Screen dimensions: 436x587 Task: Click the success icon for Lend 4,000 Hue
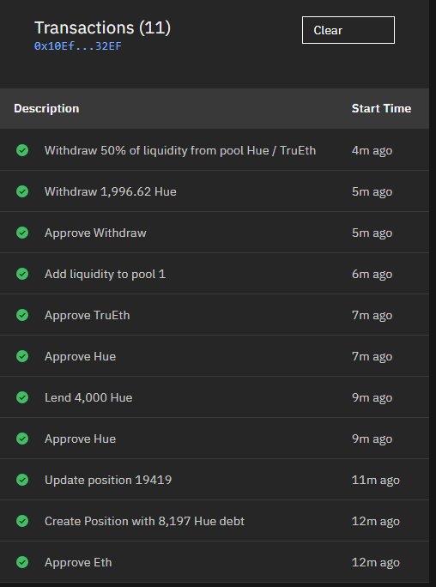(22, 397)
